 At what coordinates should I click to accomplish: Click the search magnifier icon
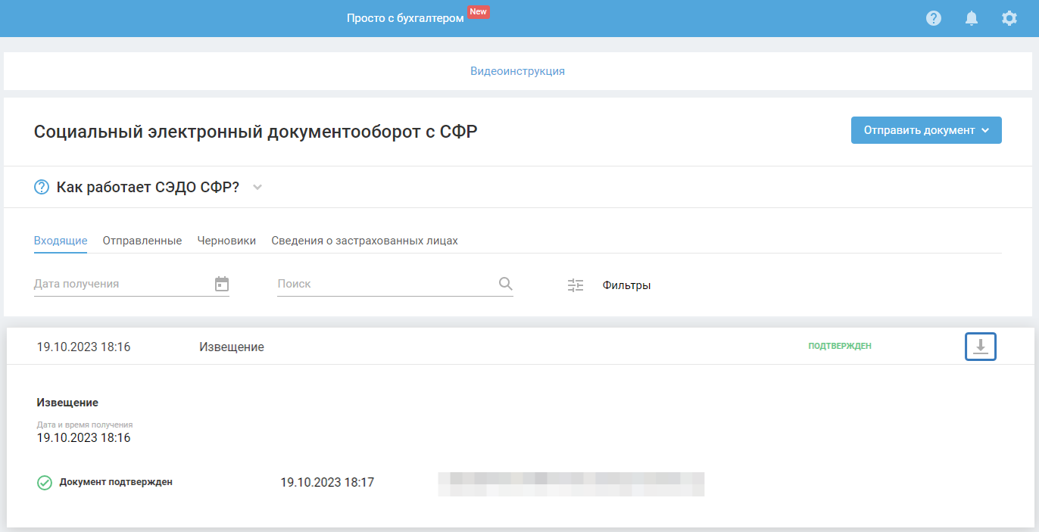coord(506,284)
